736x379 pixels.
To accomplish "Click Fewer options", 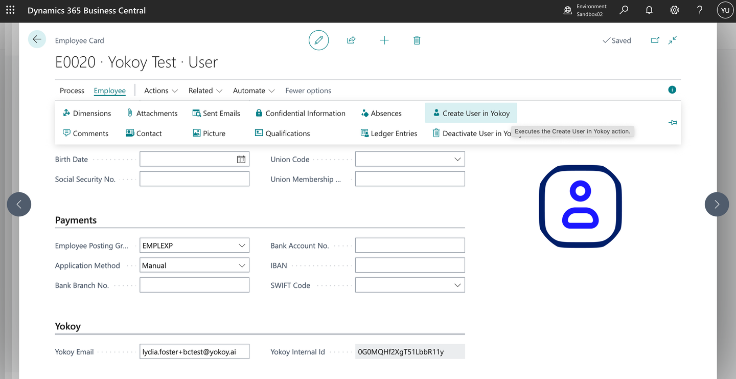I will (x=308, y=91).
